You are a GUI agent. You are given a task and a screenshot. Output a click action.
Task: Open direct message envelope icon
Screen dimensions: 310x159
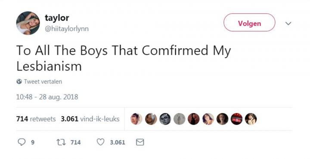(x=140, y=142)
